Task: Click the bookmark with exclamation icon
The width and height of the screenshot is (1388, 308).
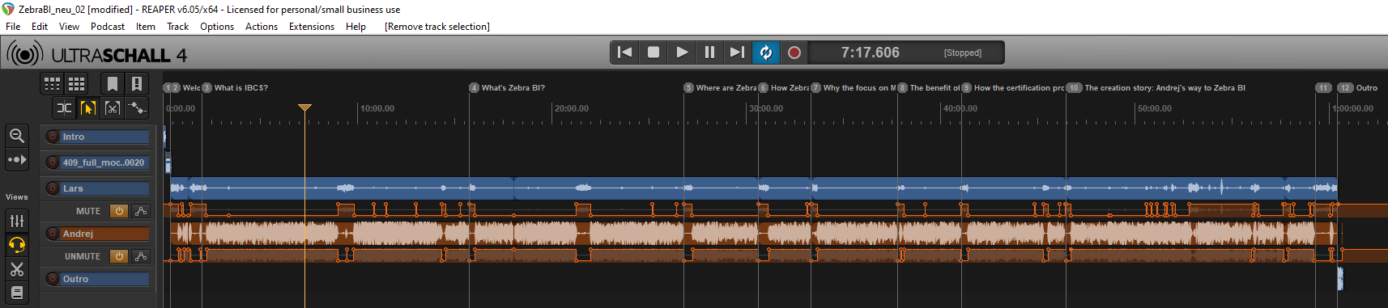Action: pos(137,83)
